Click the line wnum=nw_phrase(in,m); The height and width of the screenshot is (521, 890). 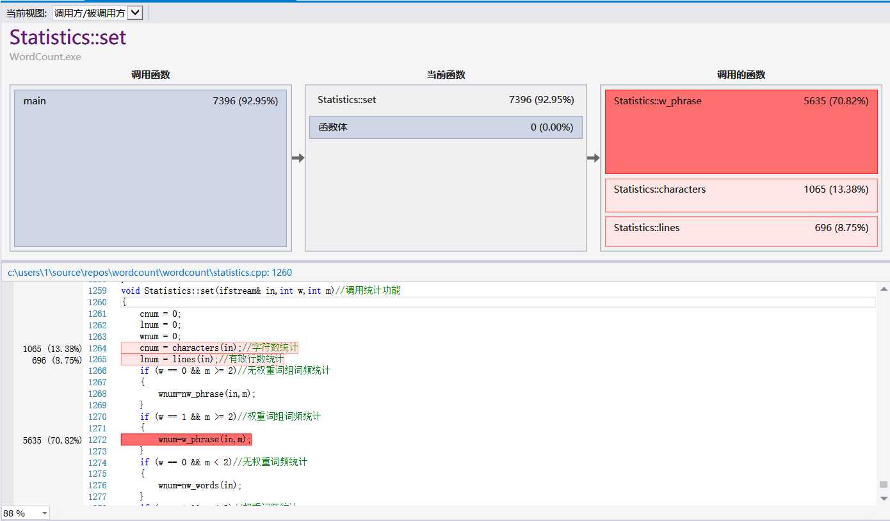click(x=207, y=394)
